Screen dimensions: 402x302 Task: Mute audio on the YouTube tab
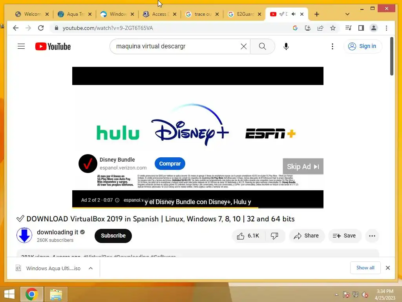coord(294,14)
